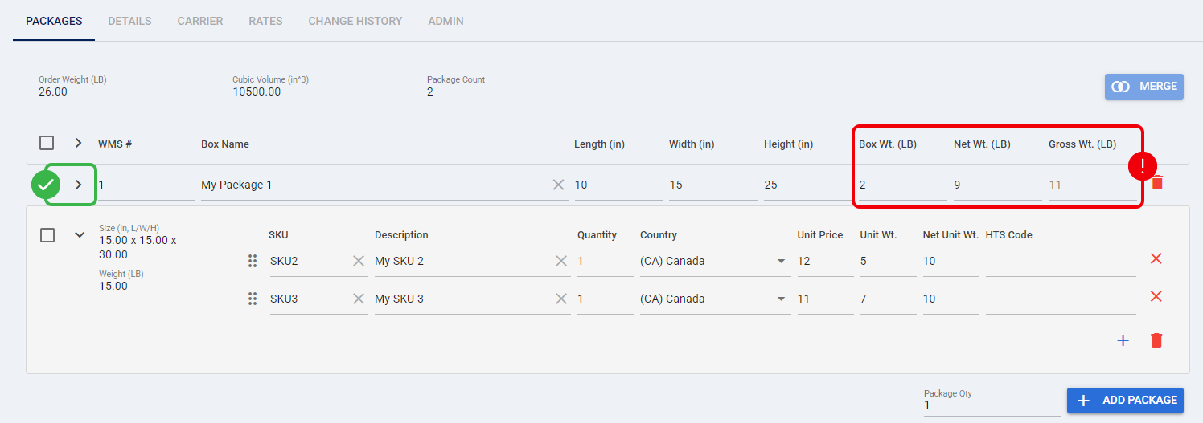Check the inner box selection checkbox
This screenshot has width=1203, height=423.
coord(47,235)
